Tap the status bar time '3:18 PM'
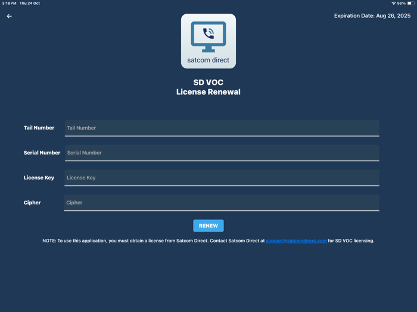 (x=10, y=3)
